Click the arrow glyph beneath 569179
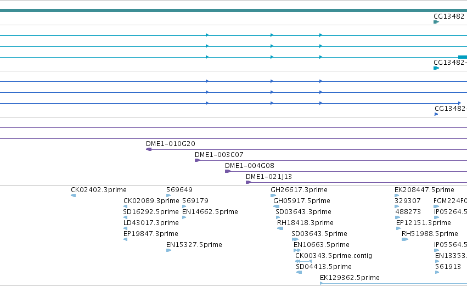The height and width of the screenshot is (286, 467). tap(184, 206)
